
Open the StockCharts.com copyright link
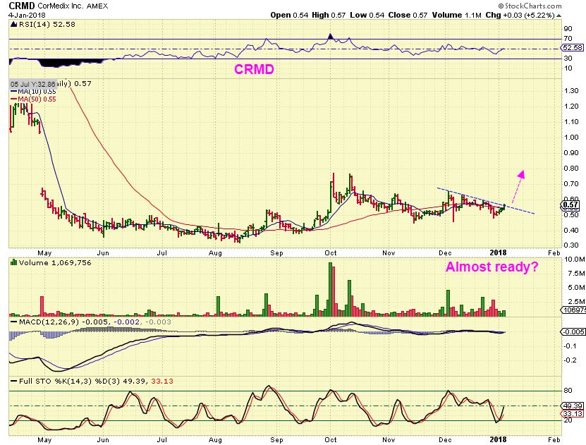click(x=530, y=6)
